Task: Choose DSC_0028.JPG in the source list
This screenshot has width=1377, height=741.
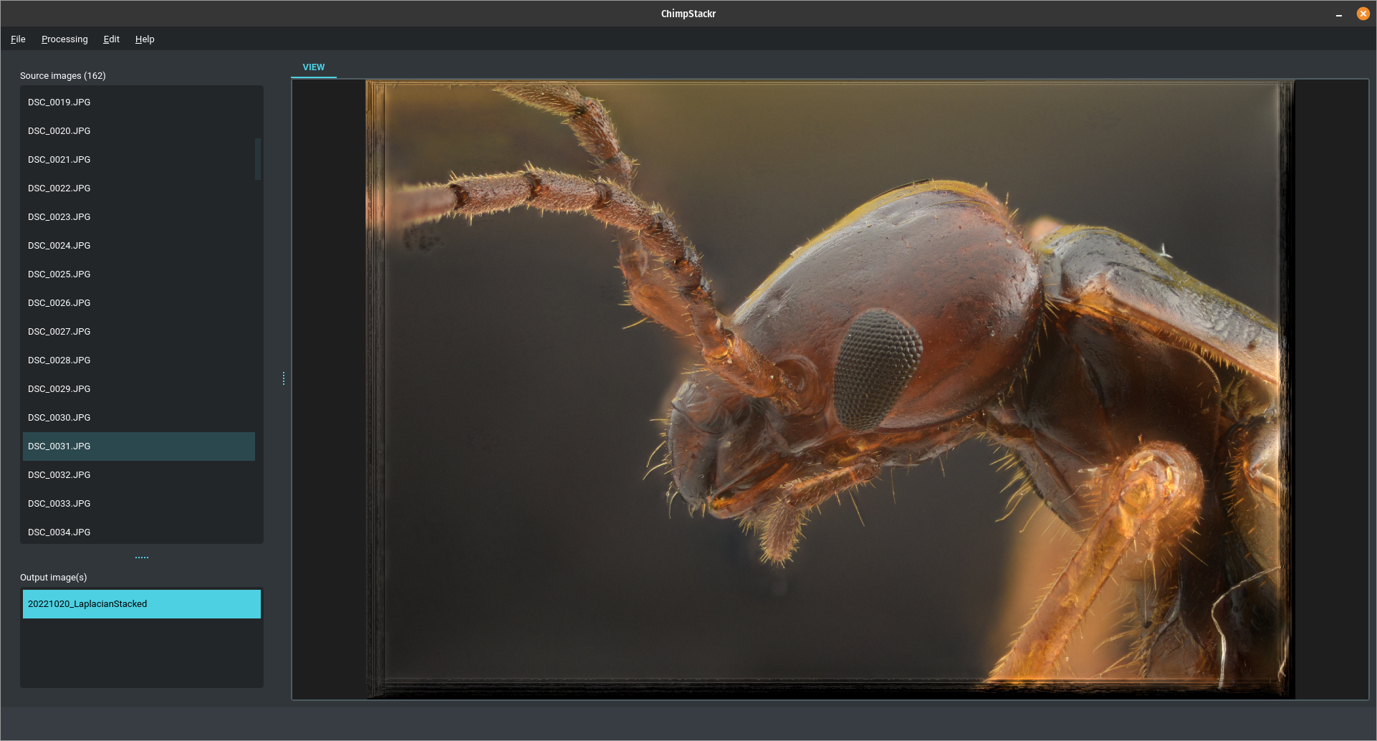Action: [x=59, y=360]
